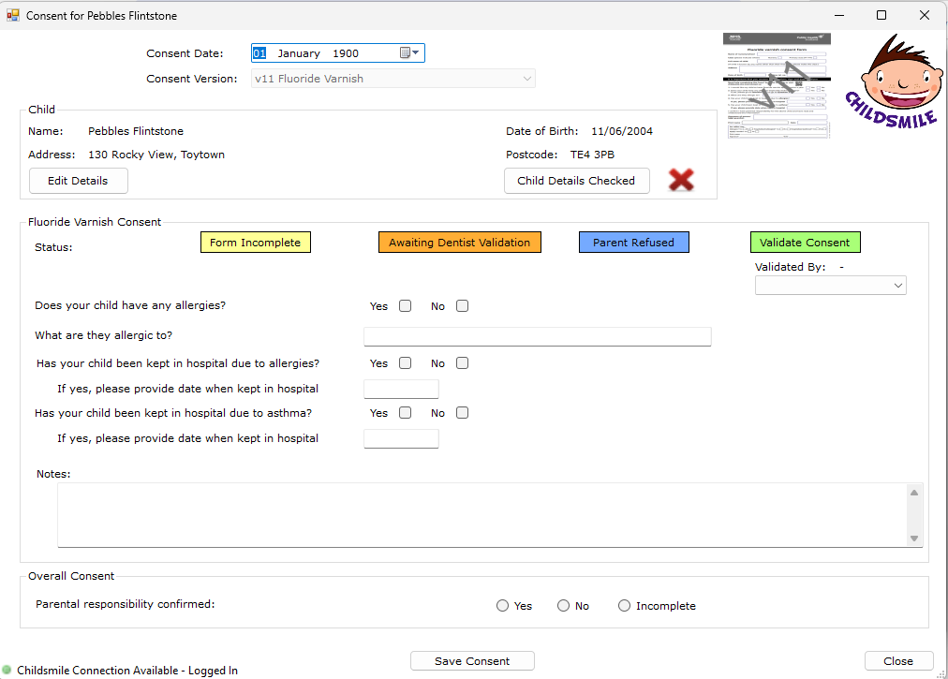Set status to Awaiting Dentist Validation

[x=459, y=243]
